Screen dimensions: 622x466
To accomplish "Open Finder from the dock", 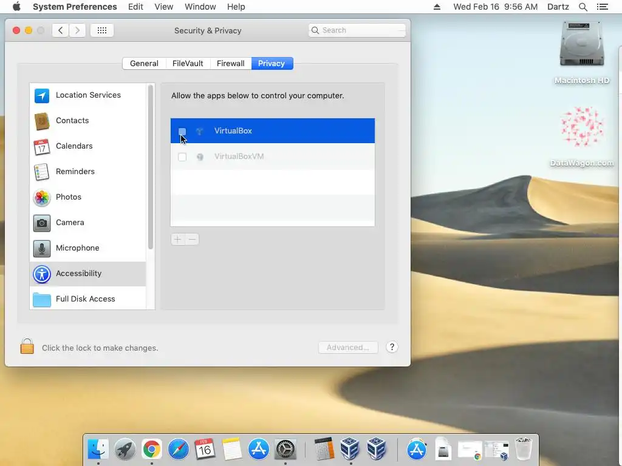I will coord(98,449).
